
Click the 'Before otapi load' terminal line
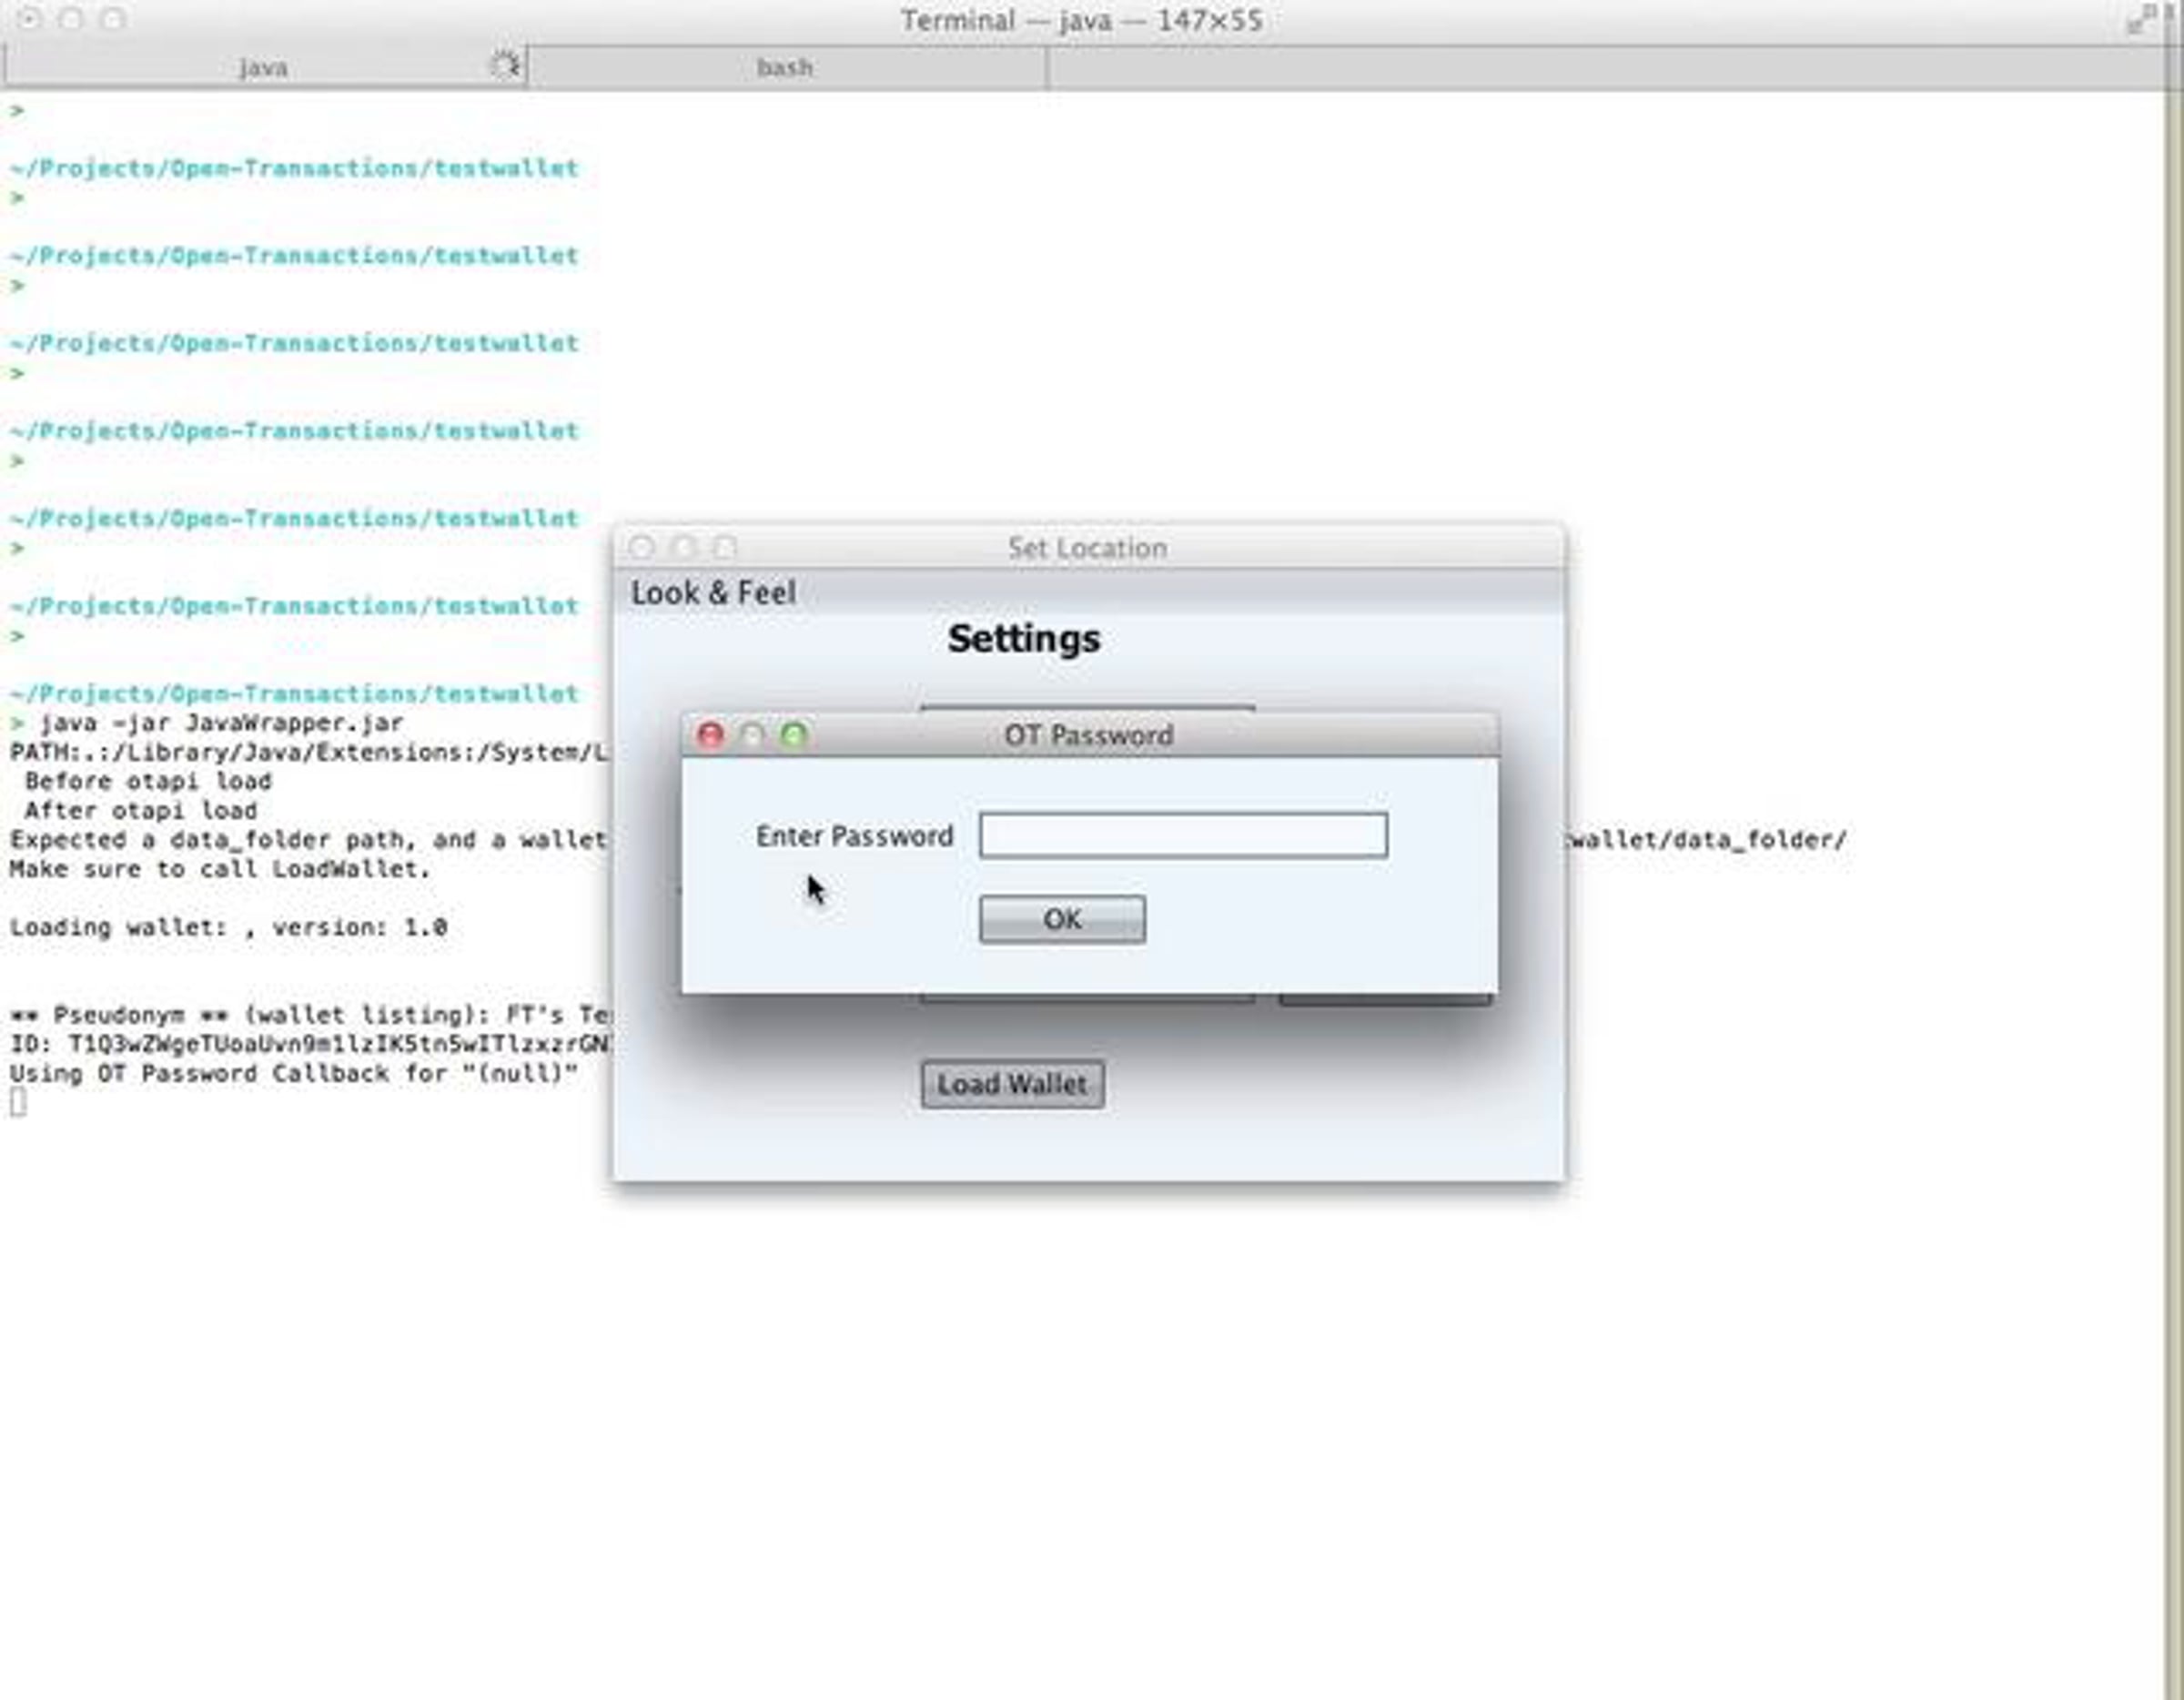tap(148, 781)
